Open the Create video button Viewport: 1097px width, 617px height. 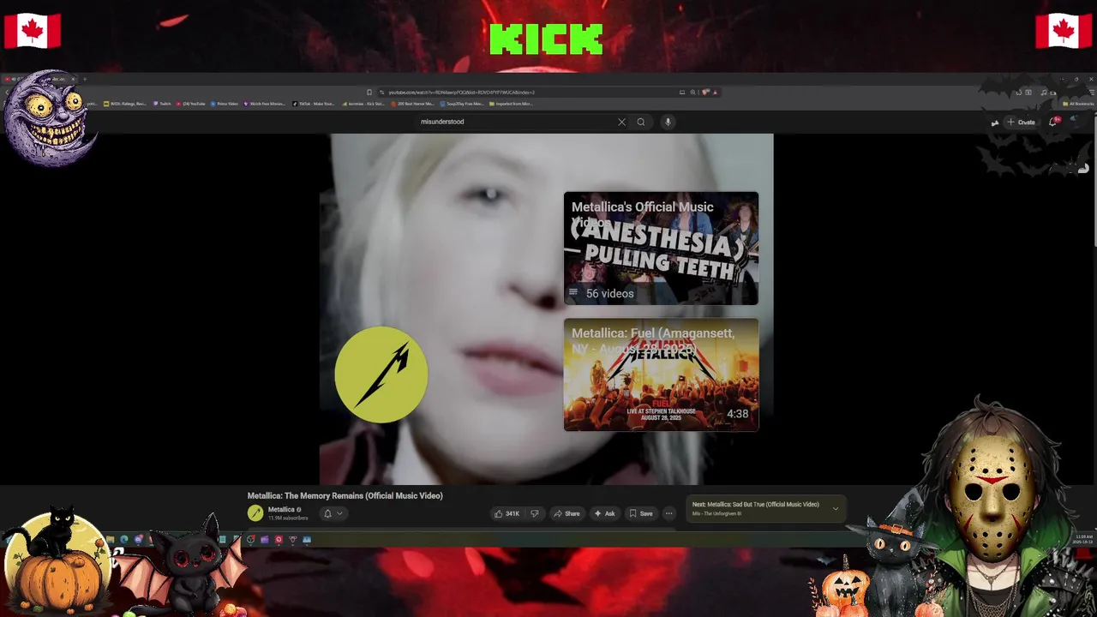tap(1021, 122)
